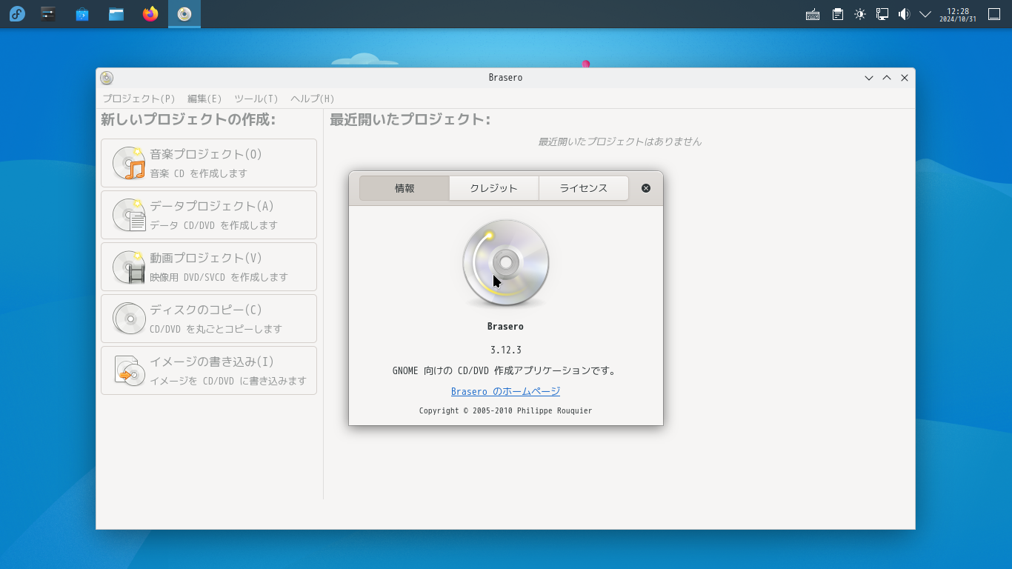The height and width of the screenshot is (569, 1012).
Task: Launch Firefox from the top panel
Action: click(x=150, y=14)
